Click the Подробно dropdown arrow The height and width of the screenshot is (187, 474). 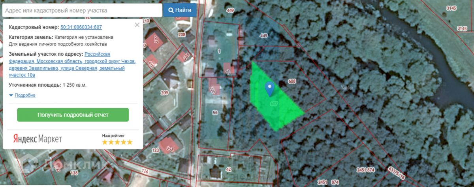click(x=11, y=96)
